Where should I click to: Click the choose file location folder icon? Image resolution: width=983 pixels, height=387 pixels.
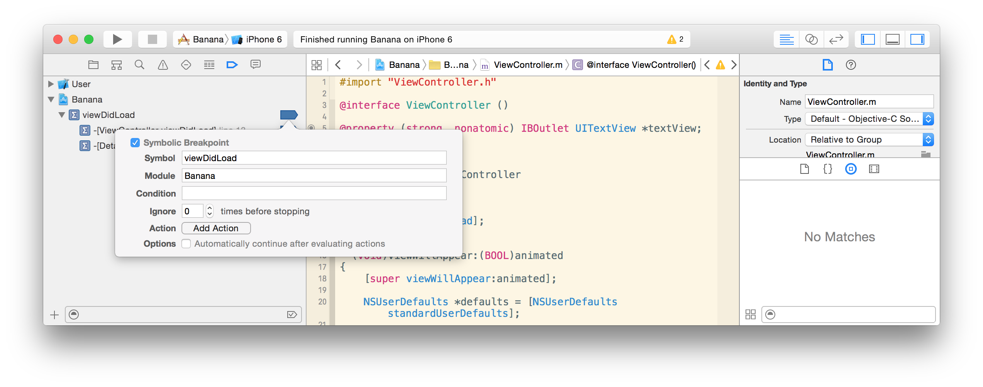926,154
